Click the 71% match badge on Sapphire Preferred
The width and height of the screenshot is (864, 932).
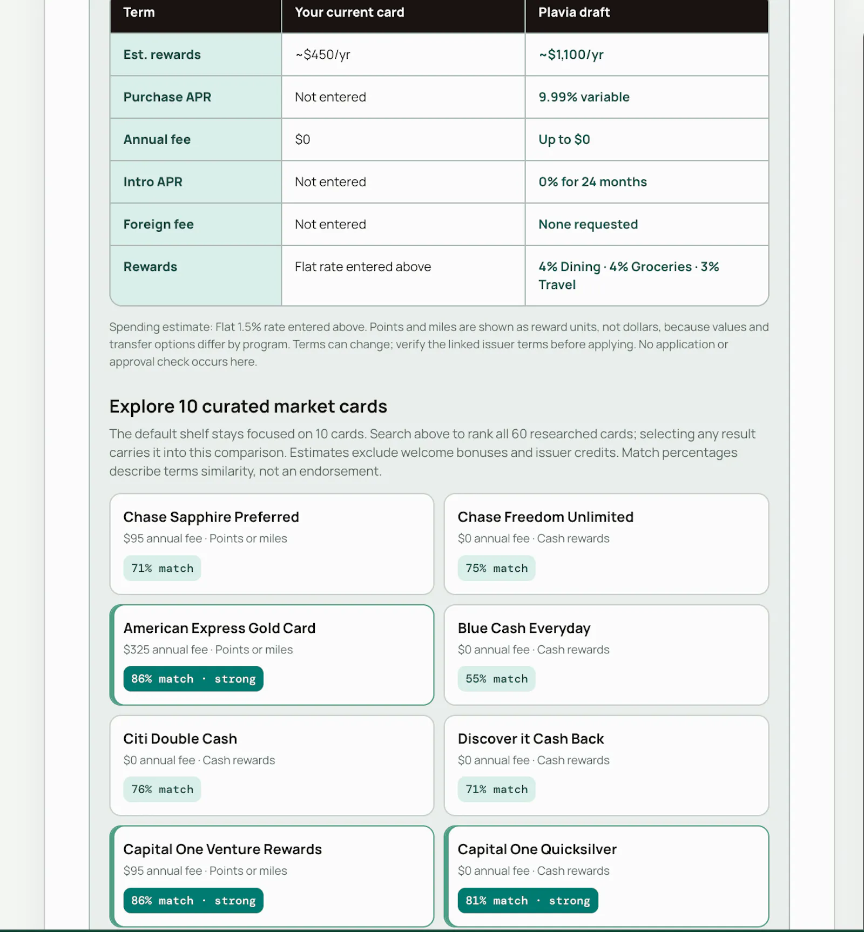[x=162, y=568]
